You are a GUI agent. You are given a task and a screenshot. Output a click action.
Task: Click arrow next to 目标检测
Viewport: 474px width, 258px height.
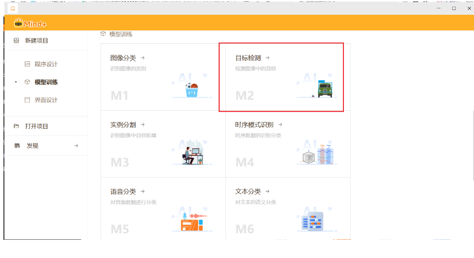(x=268, y=58)
